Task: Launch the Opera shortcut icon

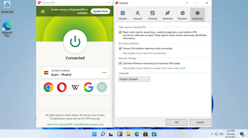Action: (x=62, y=87)
